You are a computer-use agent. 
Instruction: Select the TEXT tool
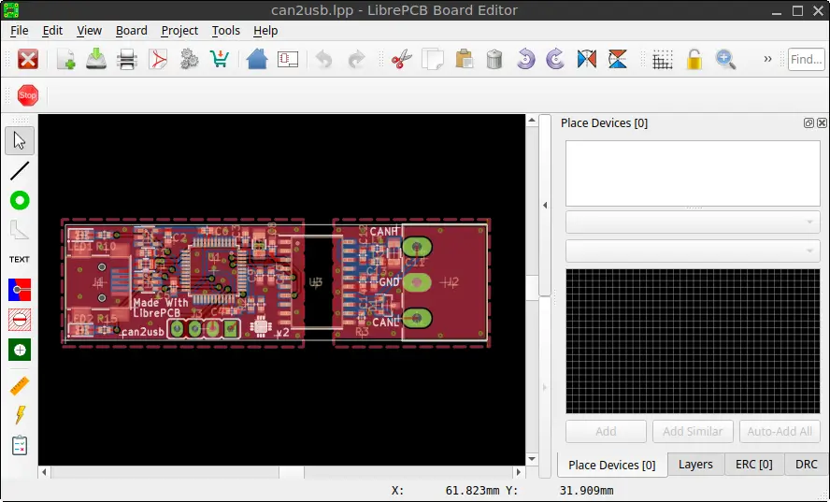coord(20,260)
